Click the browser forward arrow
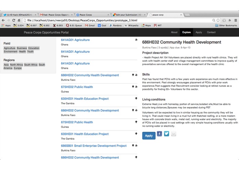Image resolution: width=239 pixels, height=170 pixels. point(9,20)
